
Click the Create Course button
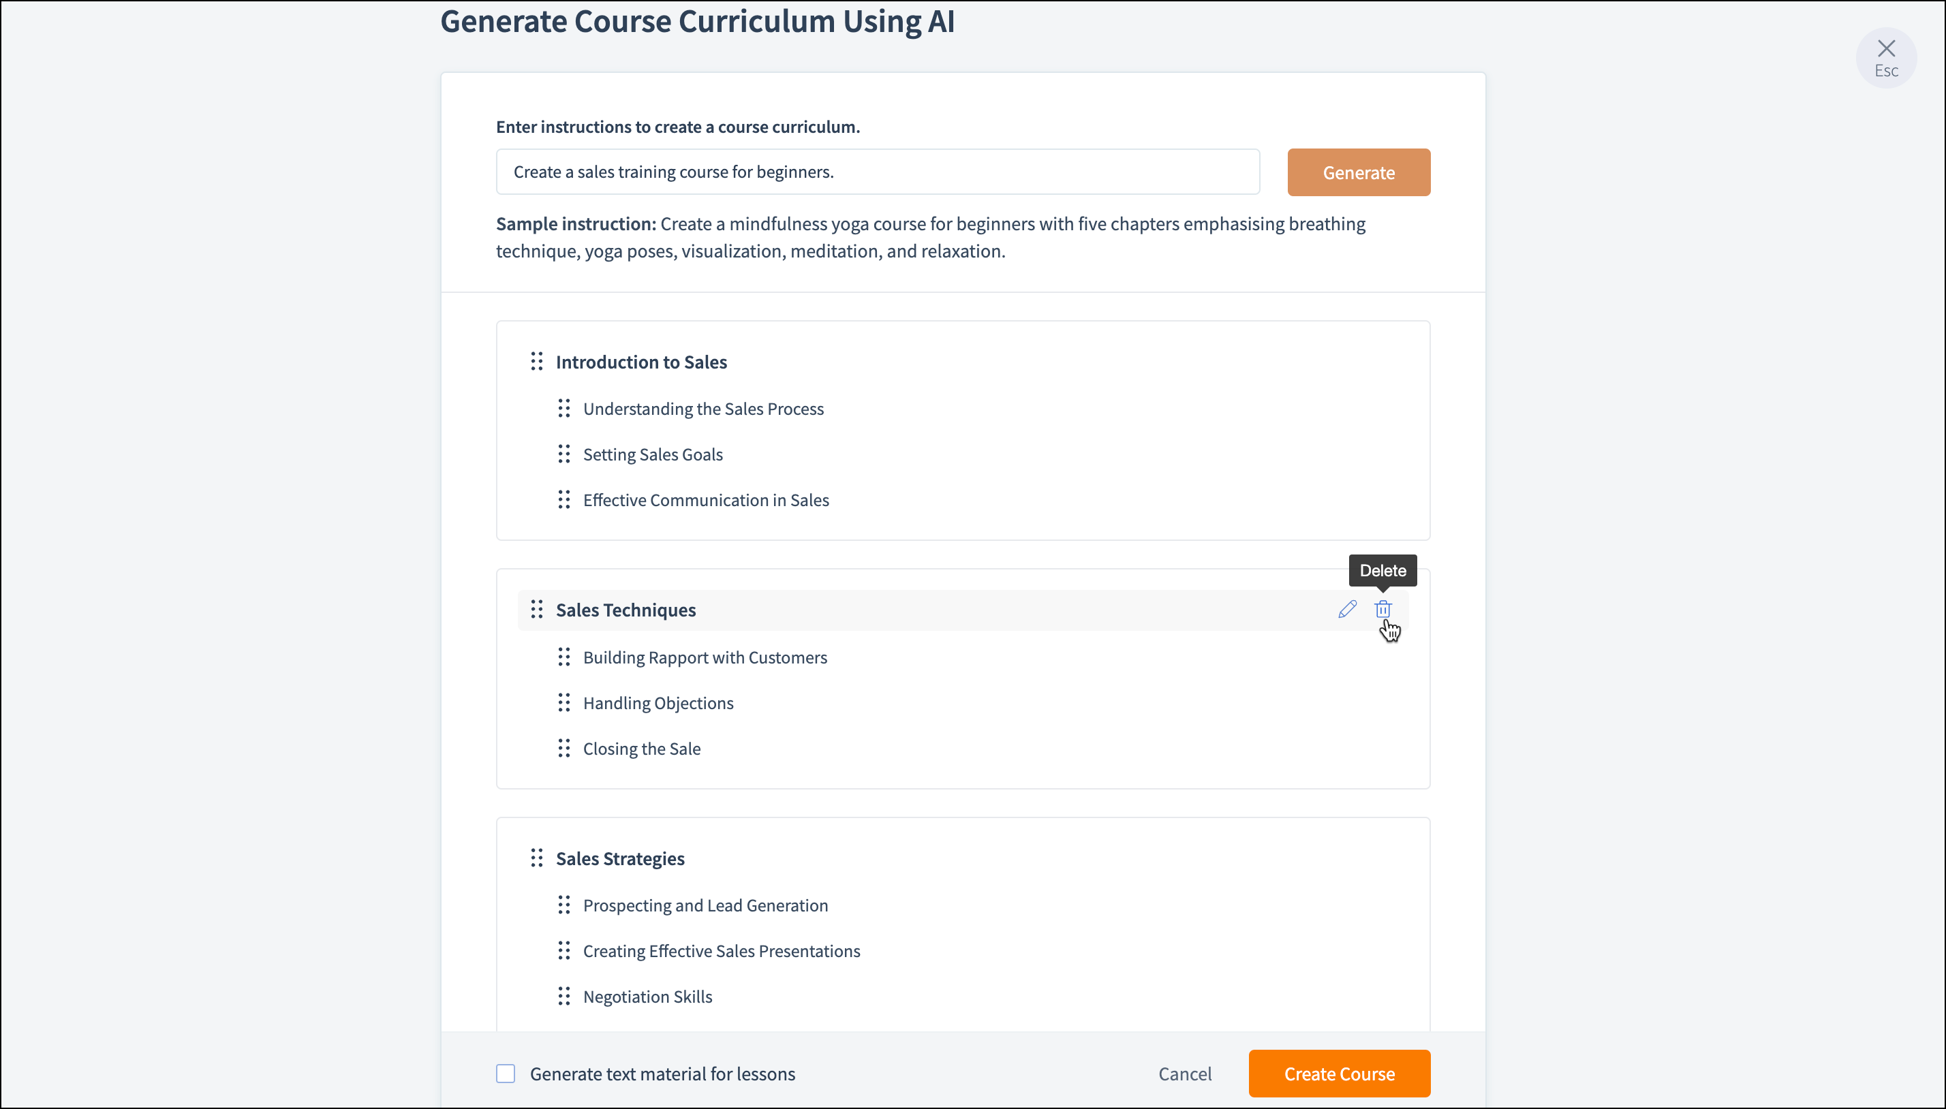(x=1339, y=1074)
